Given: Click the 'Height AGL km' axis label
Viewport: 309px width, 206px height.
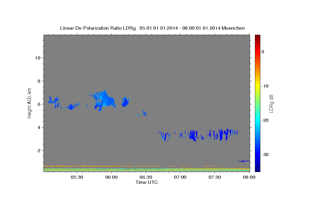Looking at the screenshot, I should [x=29, y=103].
